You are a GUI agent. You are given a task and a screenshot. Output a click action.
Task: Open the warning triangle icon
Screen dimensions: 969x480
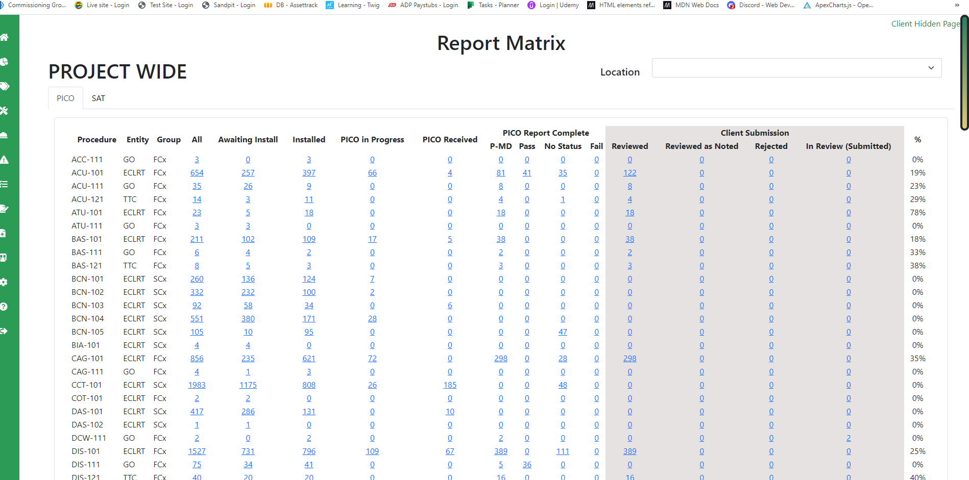[x=5, y=160]
